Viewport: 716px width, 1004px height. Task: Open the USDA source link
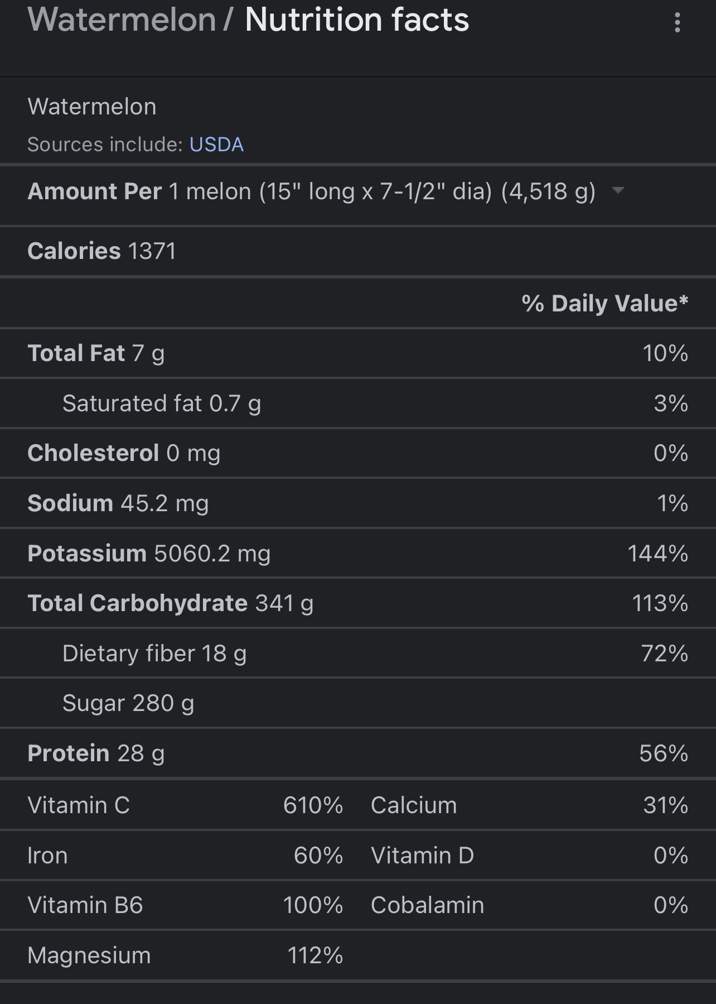pyautogui.click(x=216, y=145)
